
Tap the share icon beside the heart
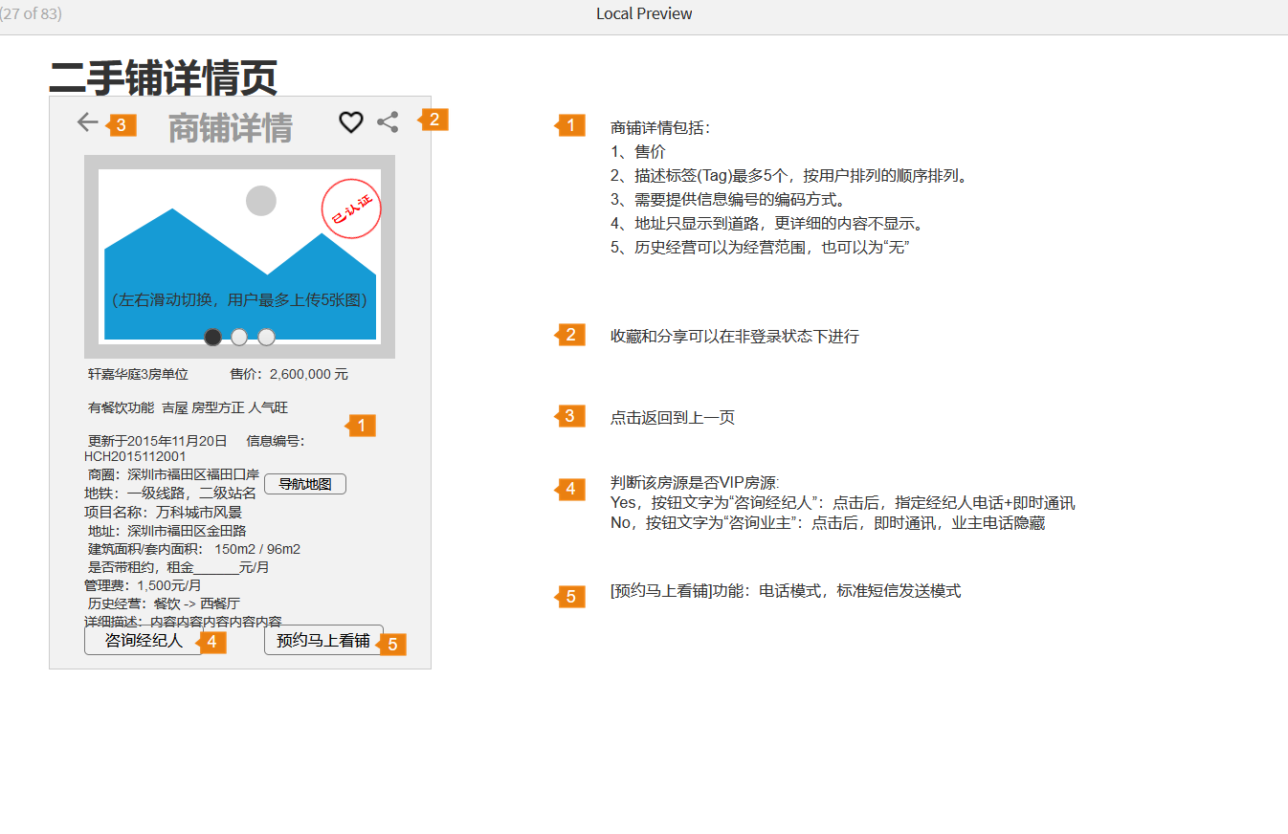coord(388,121)
